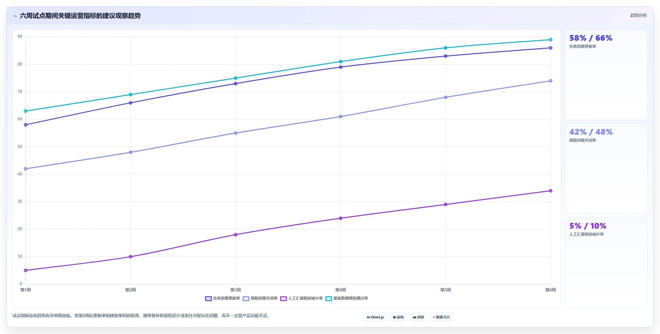Click the trend icon beside the chart title
This screenshot has height=334, width=660.
15,16
